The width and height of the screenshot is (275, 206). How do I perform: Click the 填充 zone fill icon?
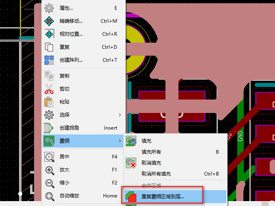131,141
